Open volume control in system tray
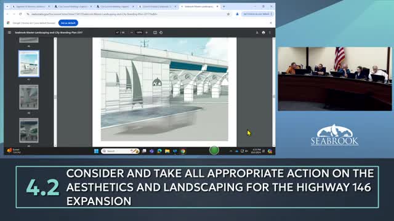The width and height of the screenshot is (394, 221). coord(246,151)
